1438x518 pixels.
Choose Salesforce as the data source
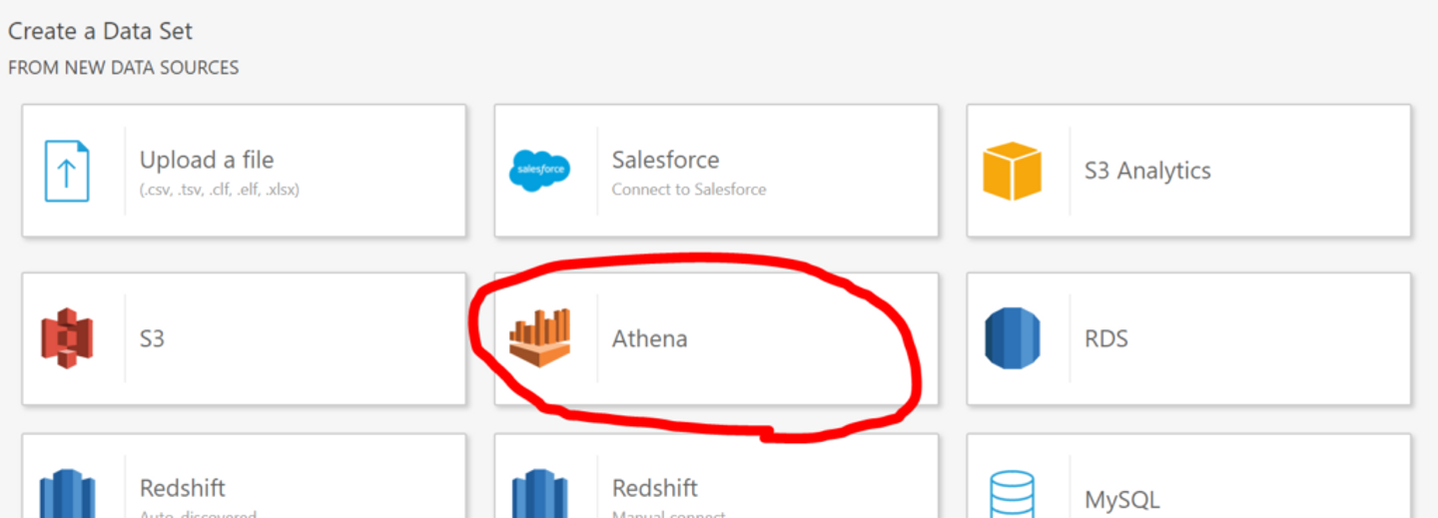(716, 171)
